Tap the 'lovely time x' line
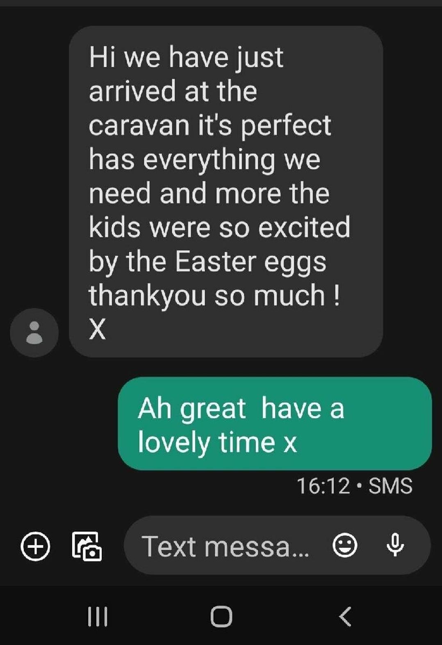The width and height of the screenshot is (442, 645). (217, 443)
